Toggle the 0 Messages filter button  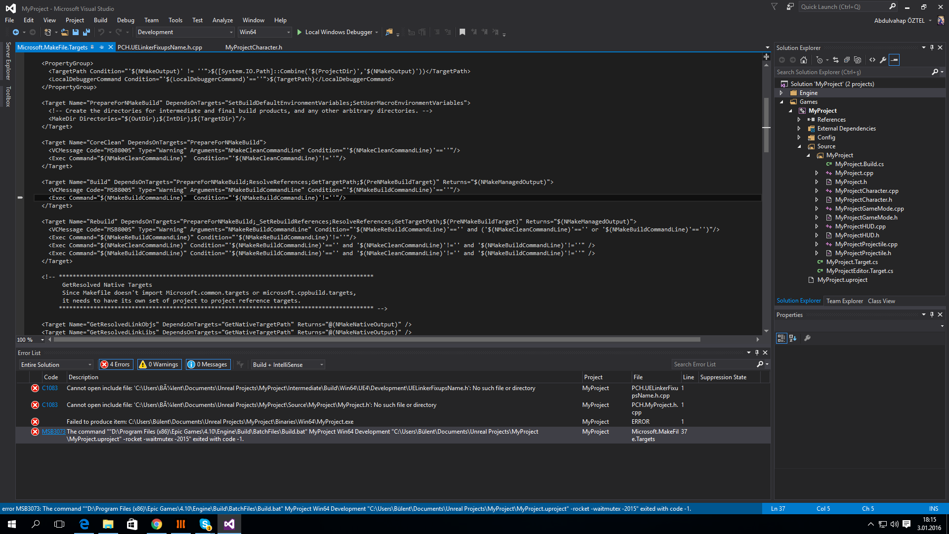click(208, 364)
